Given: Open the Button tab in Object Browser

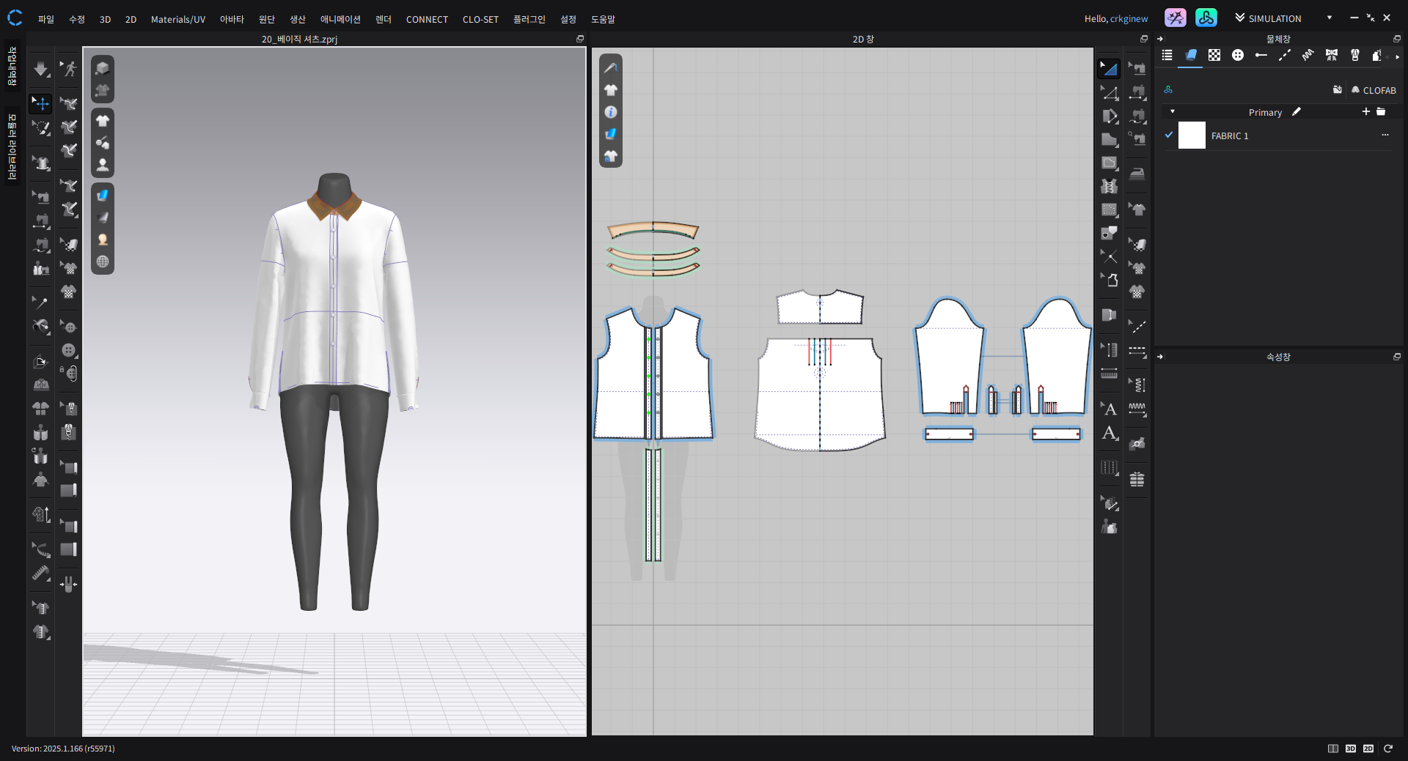Looking at the screenshot, I should point(1238,56).
